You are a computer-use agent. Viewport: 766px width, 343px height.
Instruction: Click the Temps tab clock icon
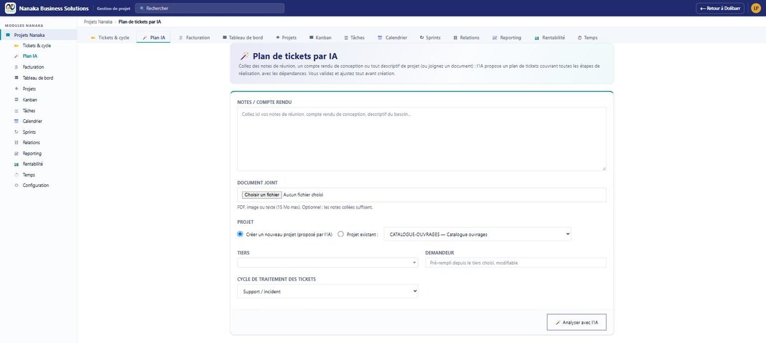pos(580,38)
